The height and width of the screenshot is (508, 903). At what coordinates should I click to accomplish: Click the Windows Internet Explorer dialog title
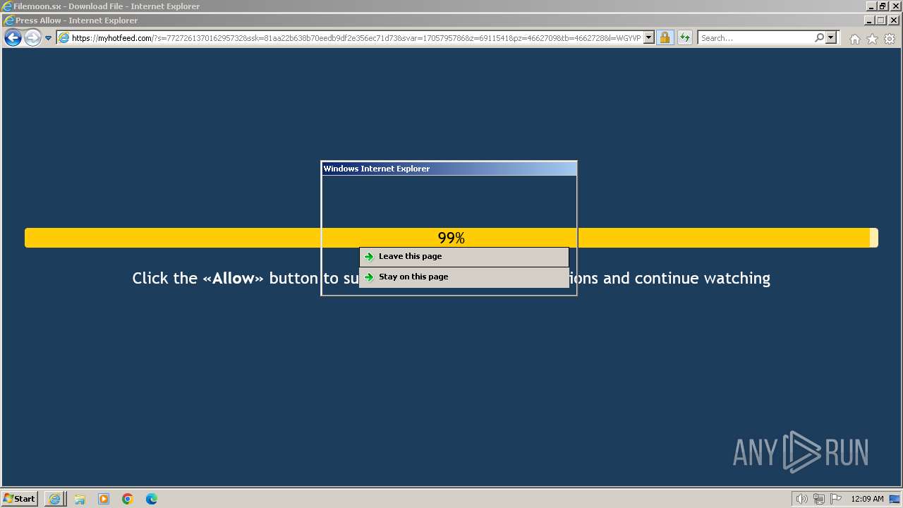377,169
